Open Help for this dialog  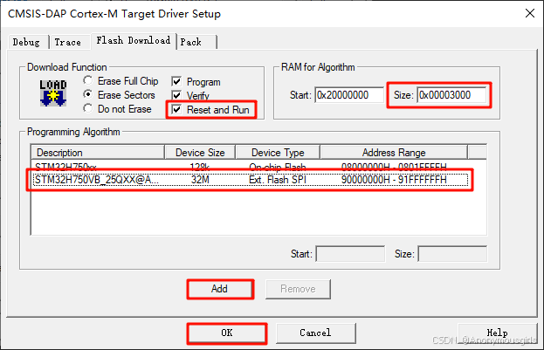coord(498,333)
